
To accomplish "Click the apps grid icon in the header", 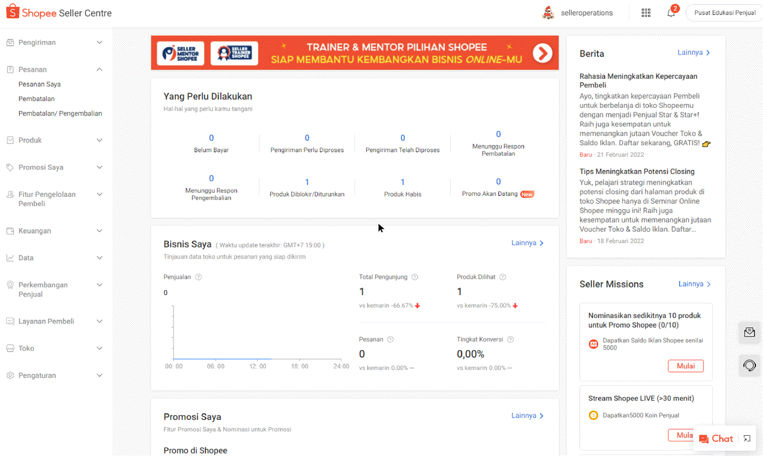I will [646, 13].
